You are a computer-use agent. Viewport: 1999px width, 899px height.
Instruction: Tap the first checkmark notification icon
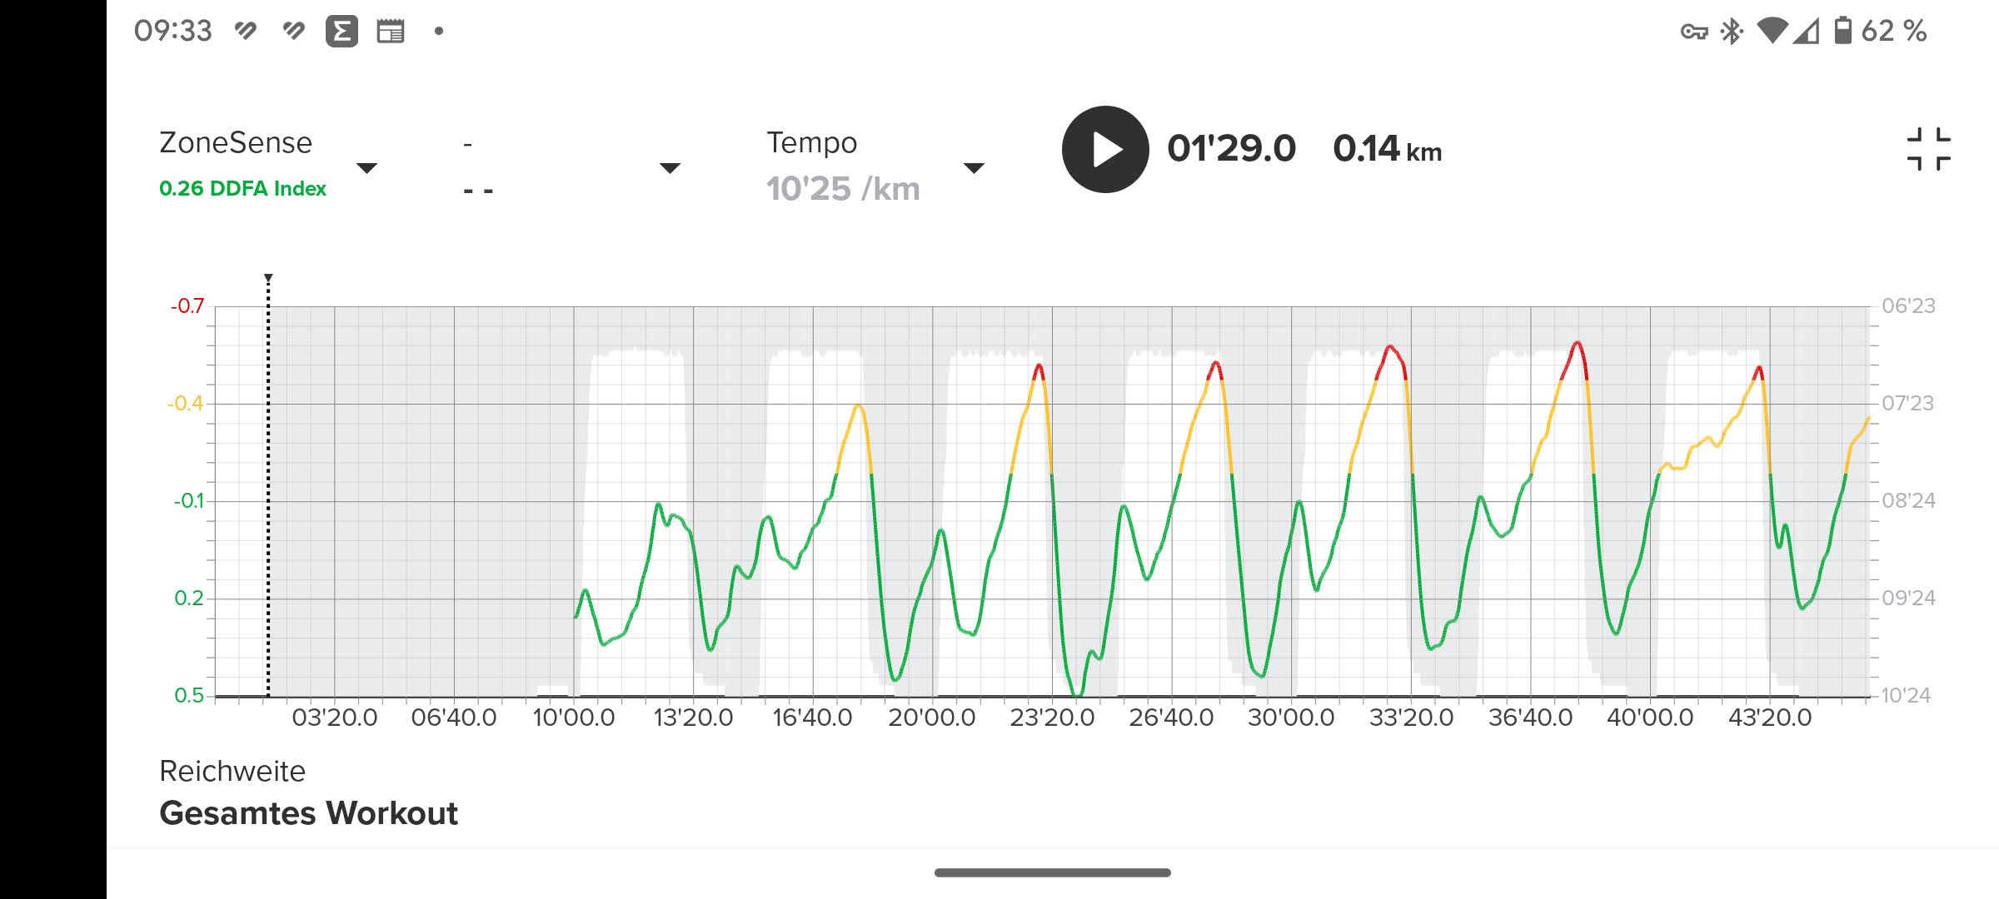point(245,32)
